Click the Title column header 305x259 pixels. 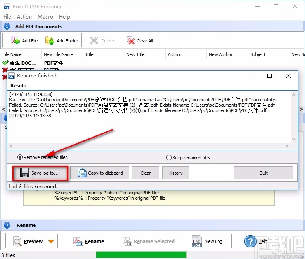point(103,54)
